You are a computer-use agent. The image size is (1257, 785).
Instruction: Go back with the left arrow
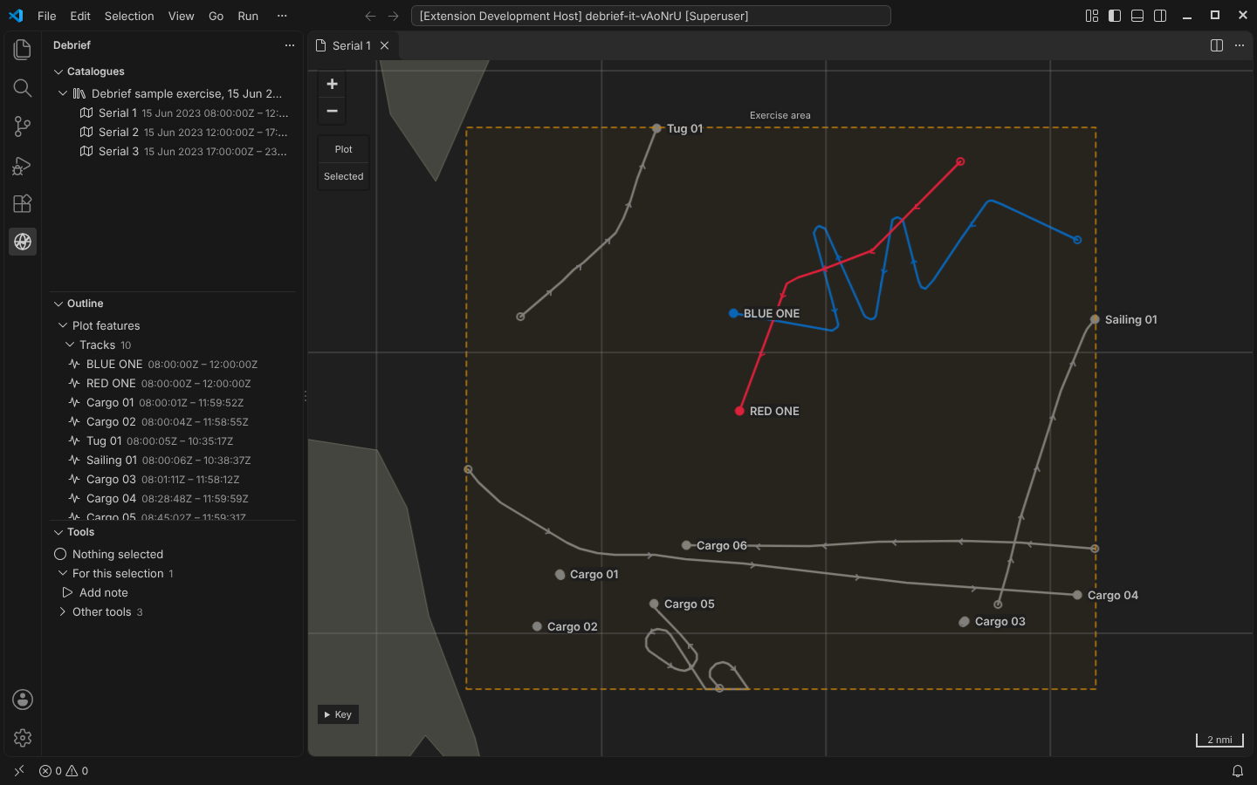pyautogui.click(x=370, y=16)
